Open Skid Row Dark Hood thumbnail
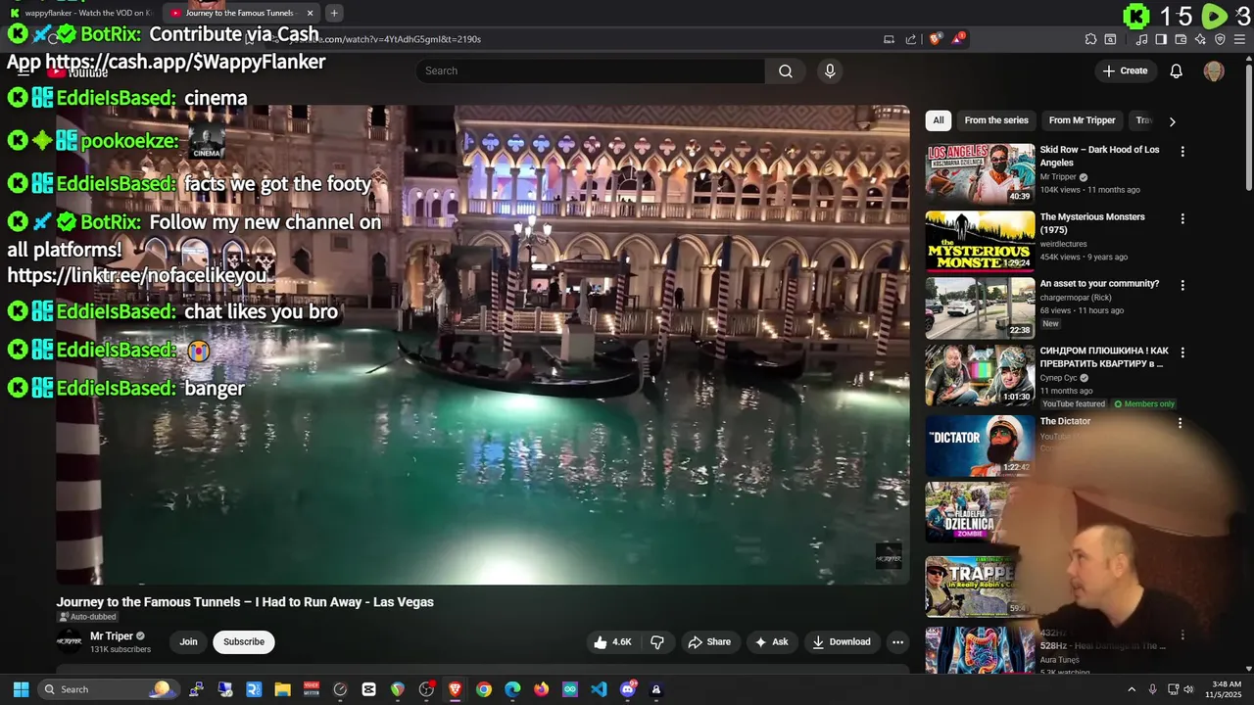1254x705 pixels. pos(980,173)
